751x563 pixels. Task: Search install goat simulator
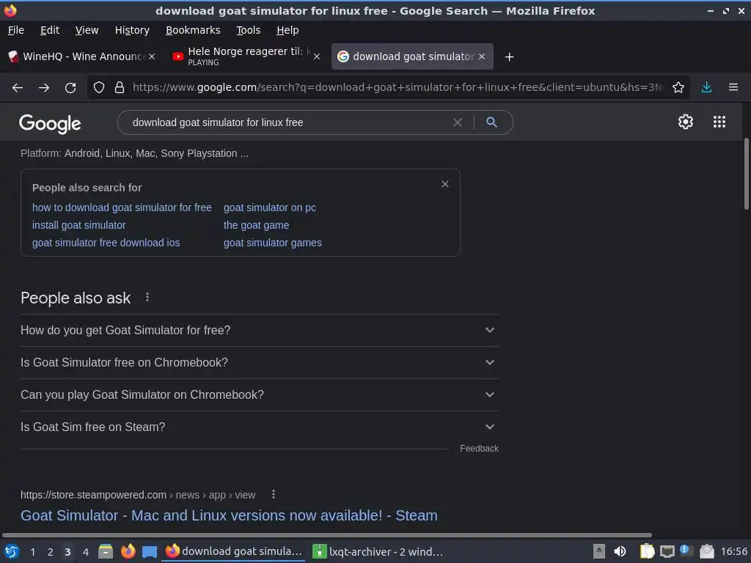pos(78,225)
